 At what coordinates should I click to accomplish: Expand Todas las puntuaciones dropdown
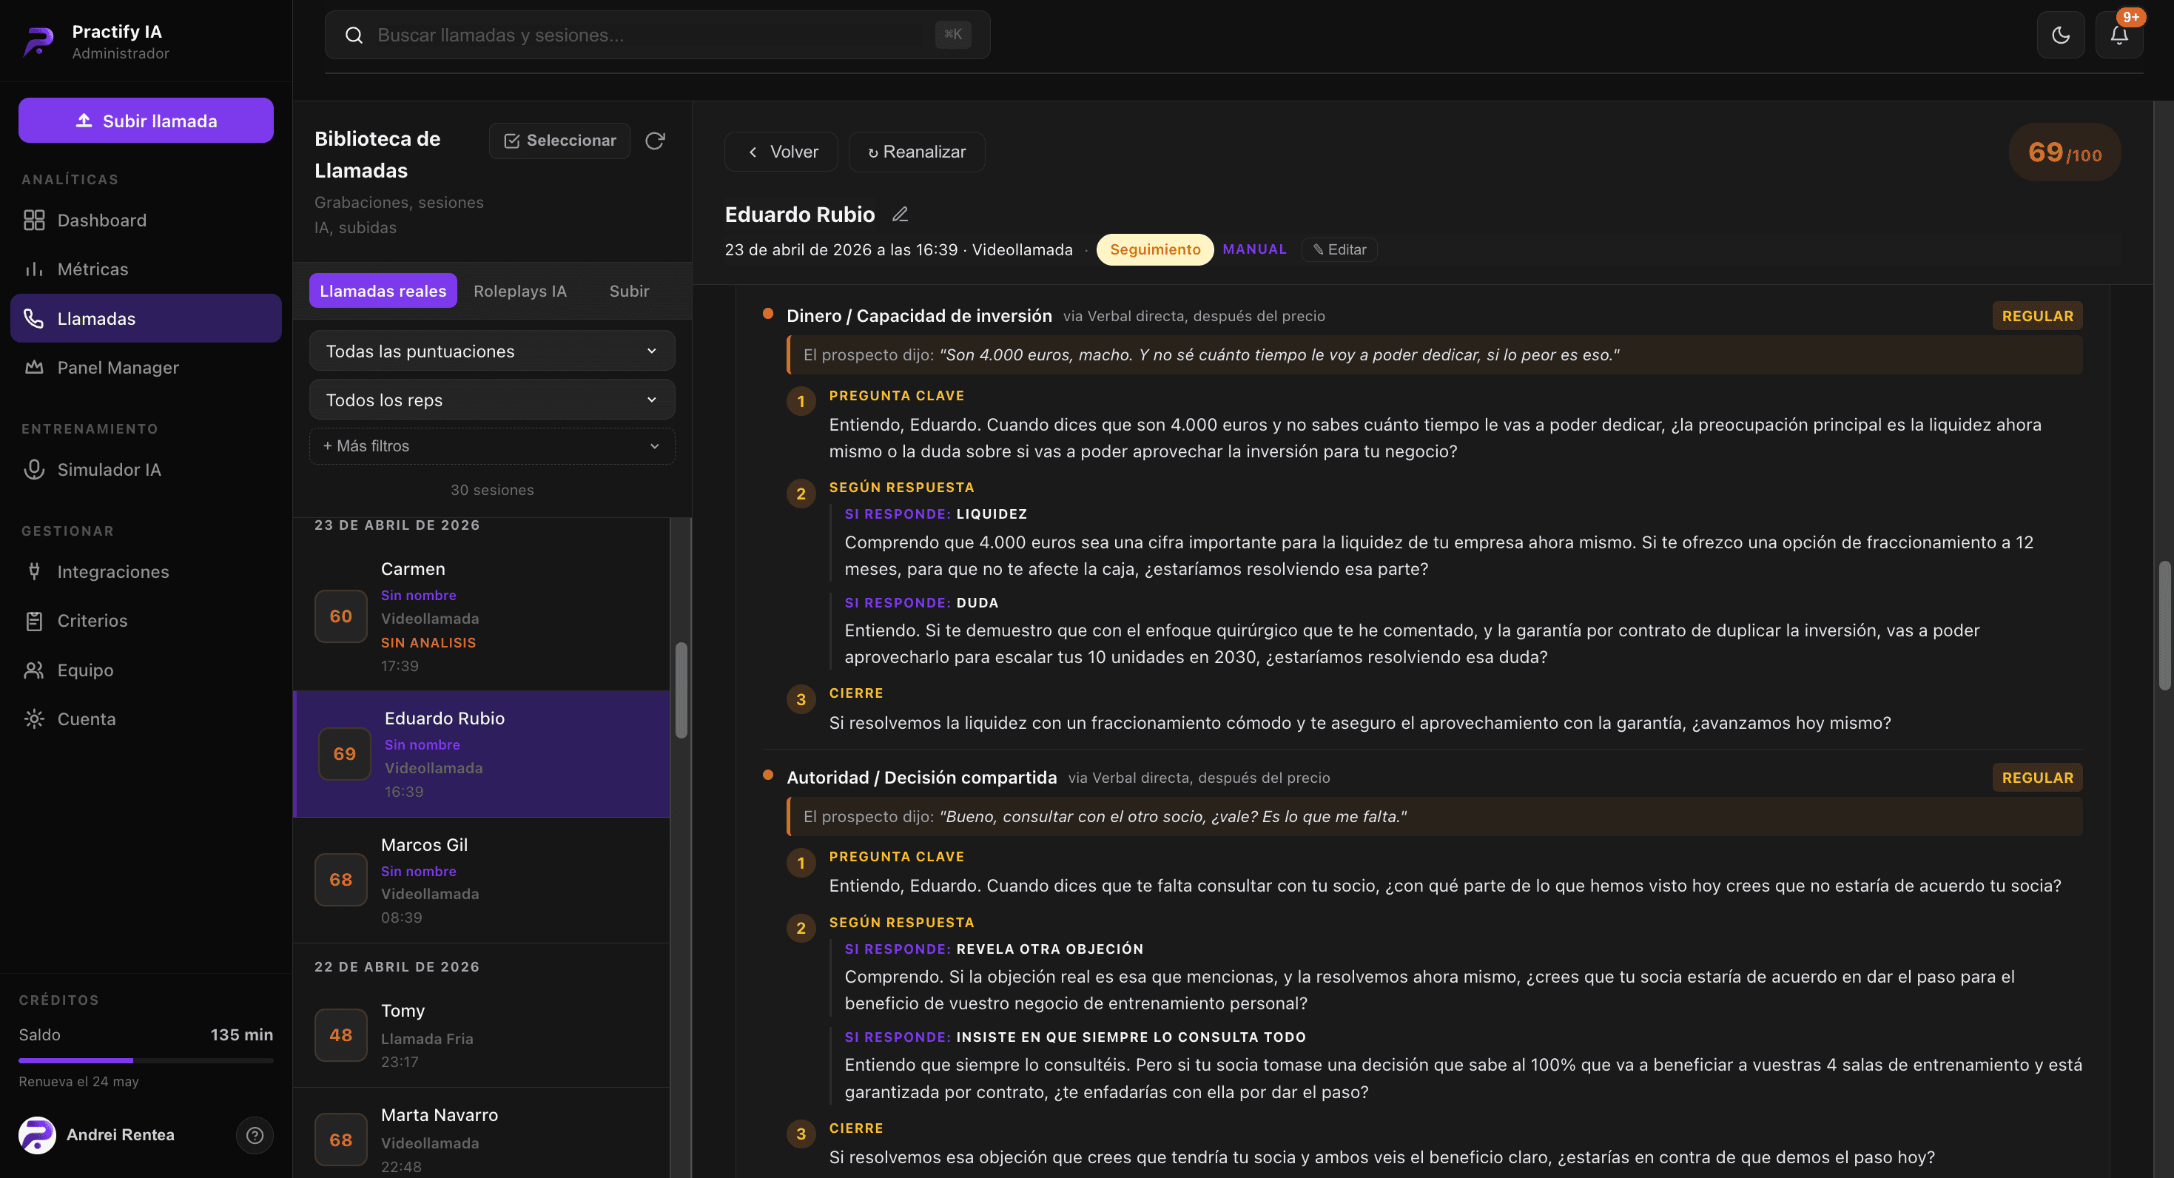pos(492,351)
